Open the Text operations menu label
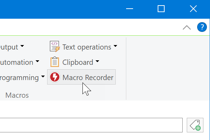This screenshot has height=140, width=210. click(x=87, y=47)
